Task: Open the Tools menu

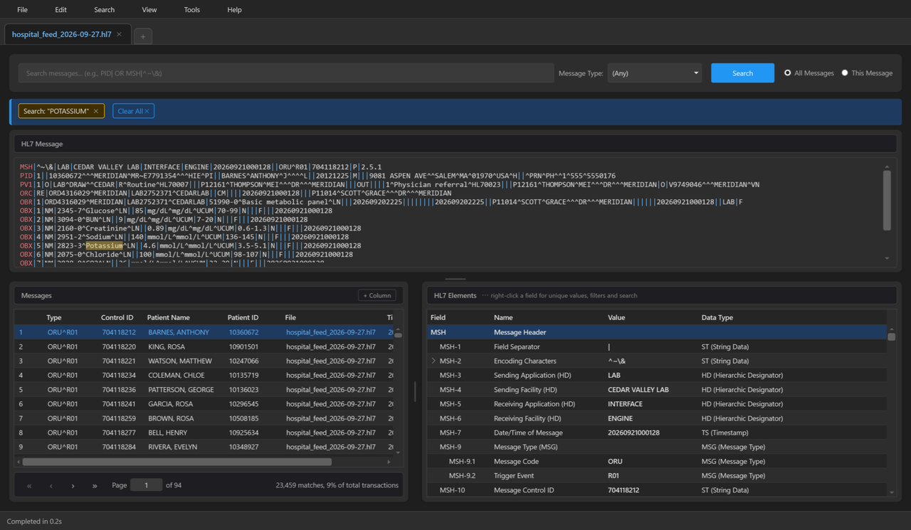Action: click(192, 10)
